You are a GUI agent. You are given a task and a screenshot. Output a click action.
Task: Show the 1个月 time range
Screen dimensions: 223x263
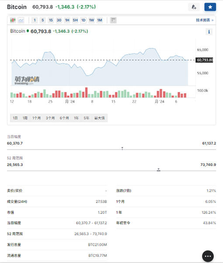(x=36, y=118)
